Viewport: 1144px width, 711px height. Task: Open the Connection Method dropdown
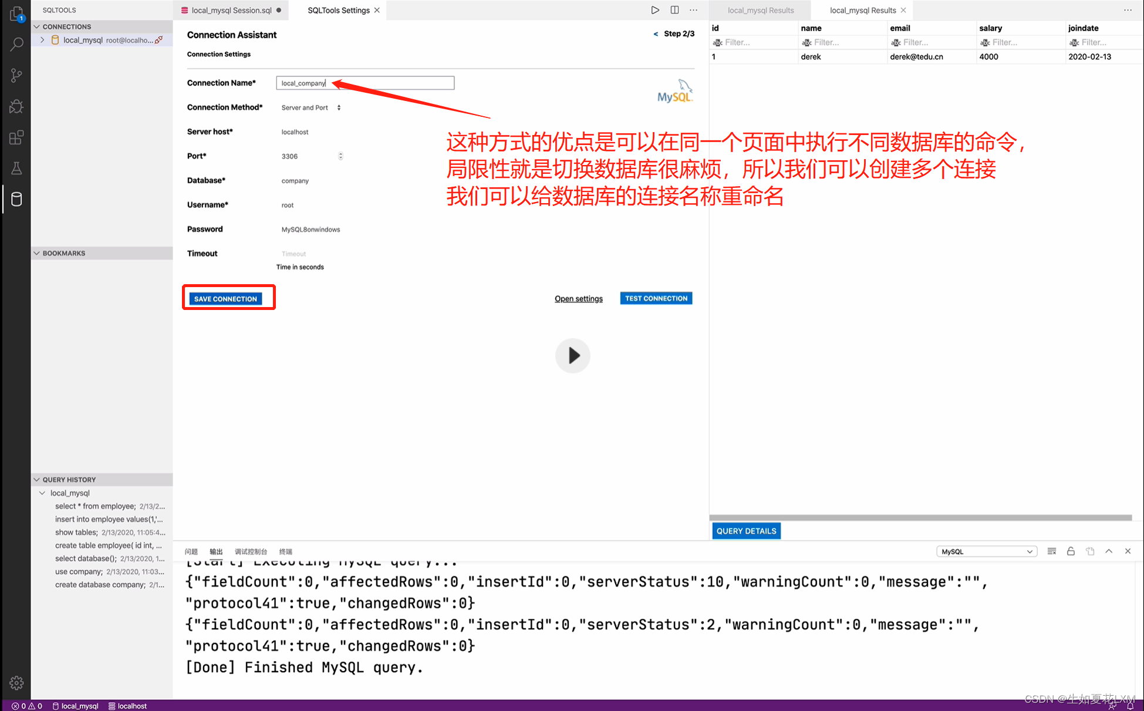[311, 107]
